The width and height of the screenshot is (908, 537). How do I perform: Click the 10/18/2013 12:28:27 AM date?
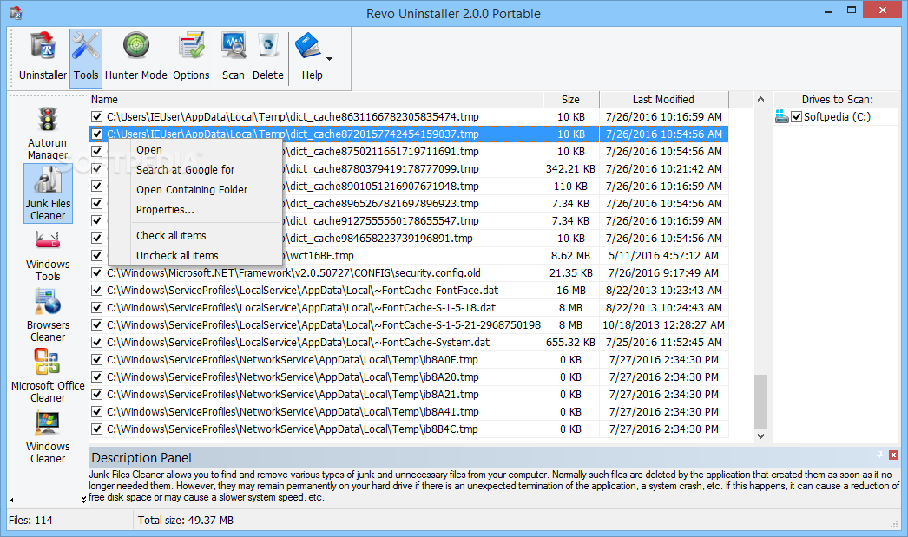click(663, 325)
